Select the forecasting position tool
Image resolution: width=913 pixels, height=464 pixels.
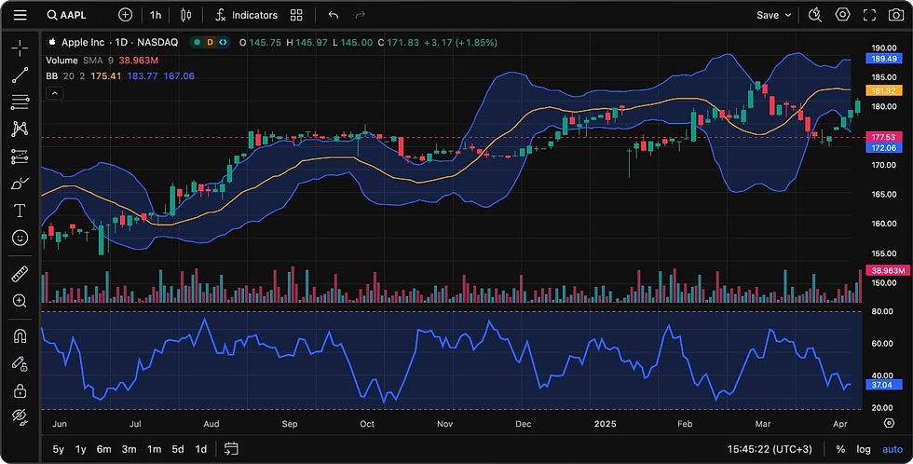click(20, 156)
